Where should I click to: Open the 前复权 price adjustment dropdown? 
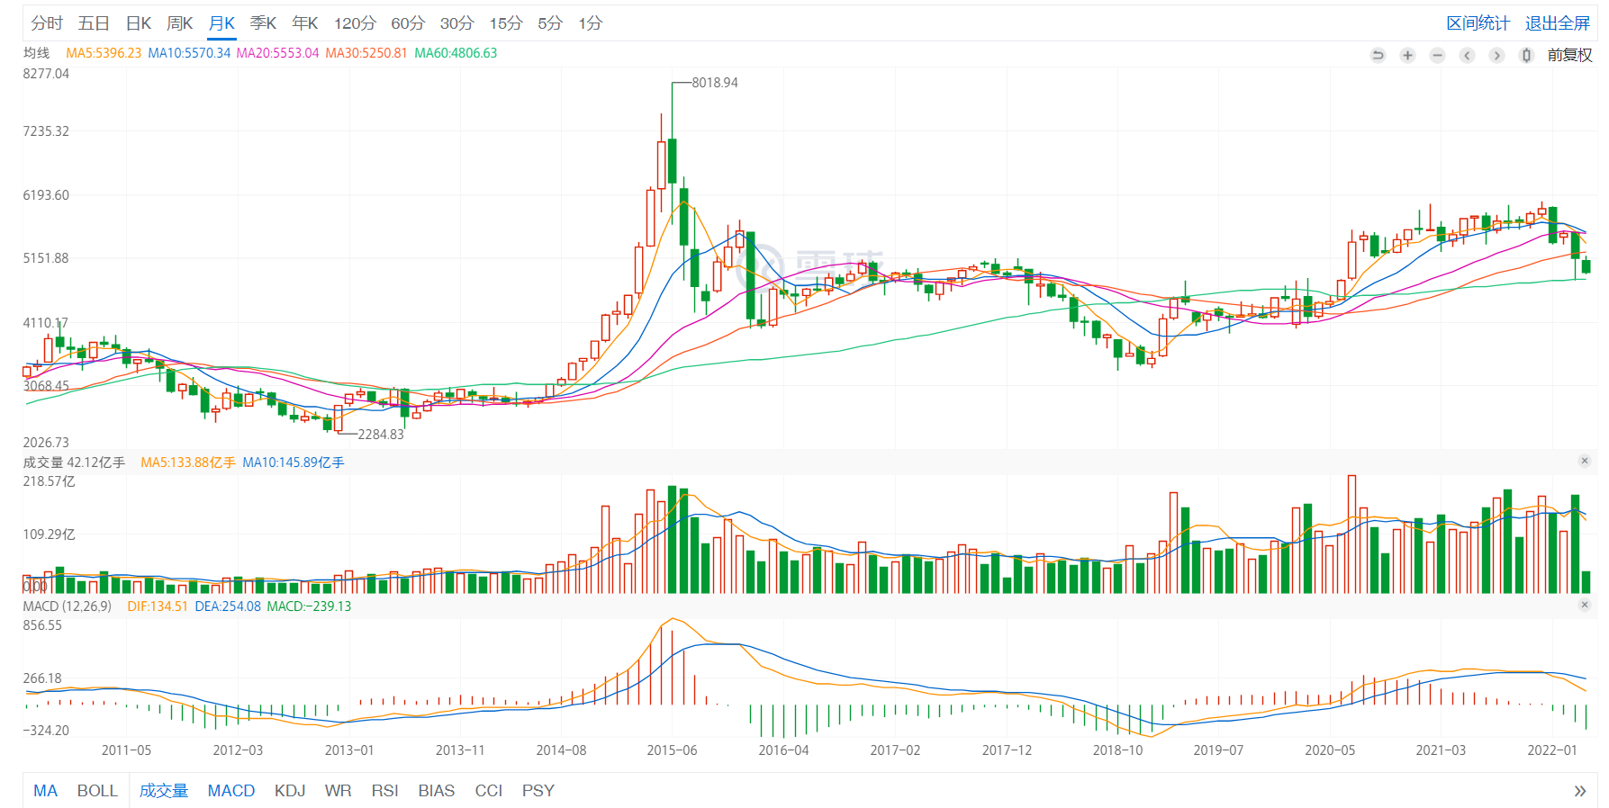1569,56
